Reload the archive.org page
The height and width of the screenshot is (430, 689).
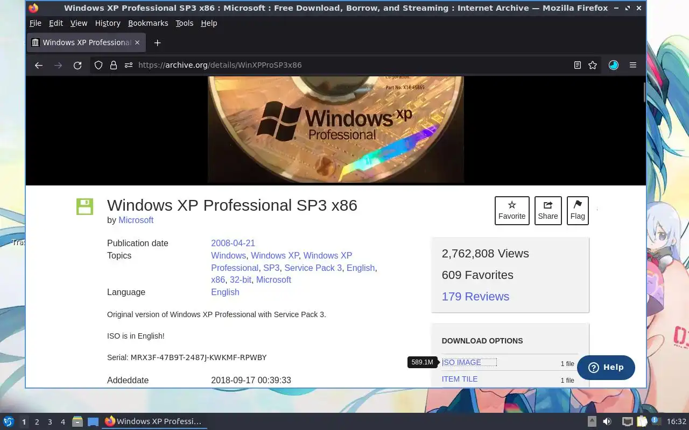pos(78,65)
